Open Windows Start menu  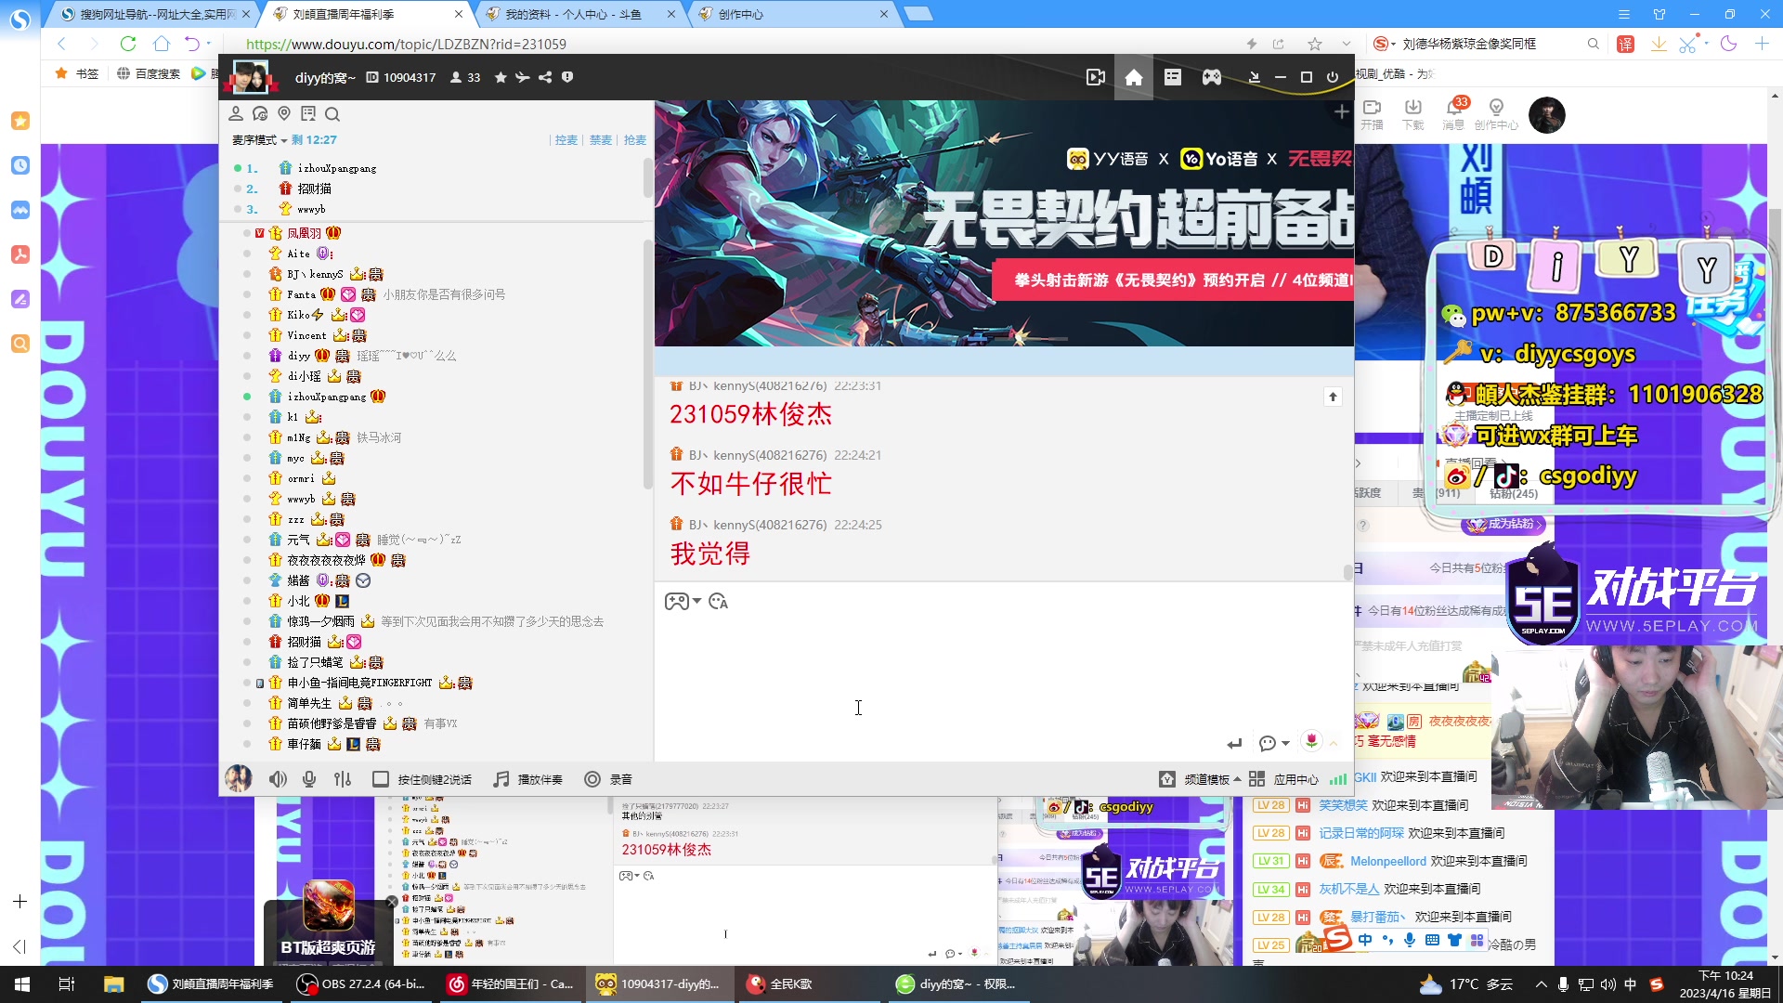click(x=22, y=984)
